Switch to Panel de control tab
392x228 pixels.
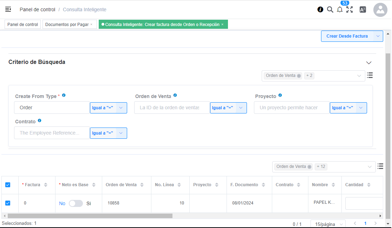pyautogui.click(x=22, y=25)
